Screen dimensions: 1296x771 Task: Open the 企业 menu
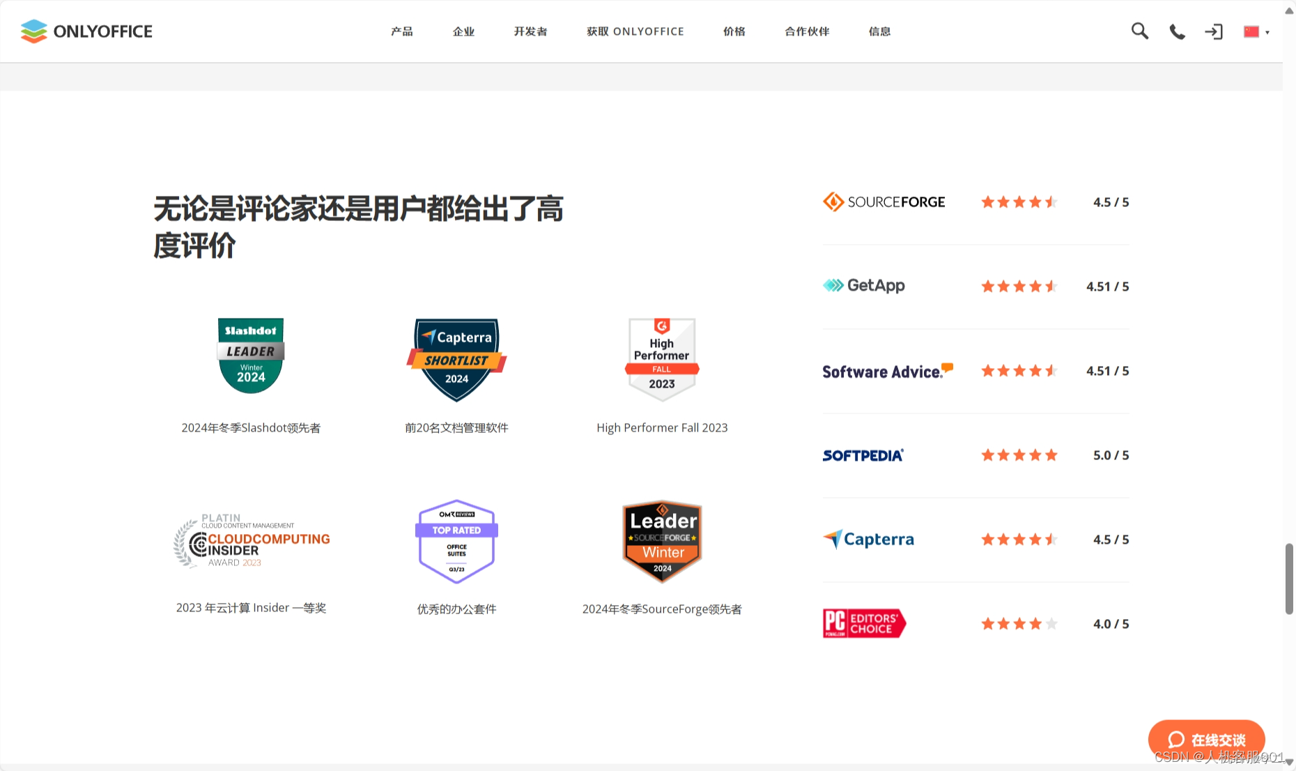(x=463, y=31)
